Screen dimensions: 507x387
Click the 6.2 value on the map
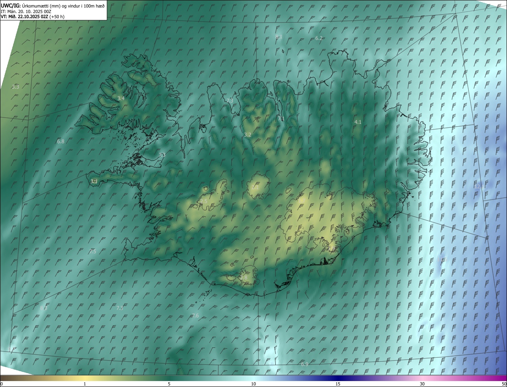coord(319,38)
